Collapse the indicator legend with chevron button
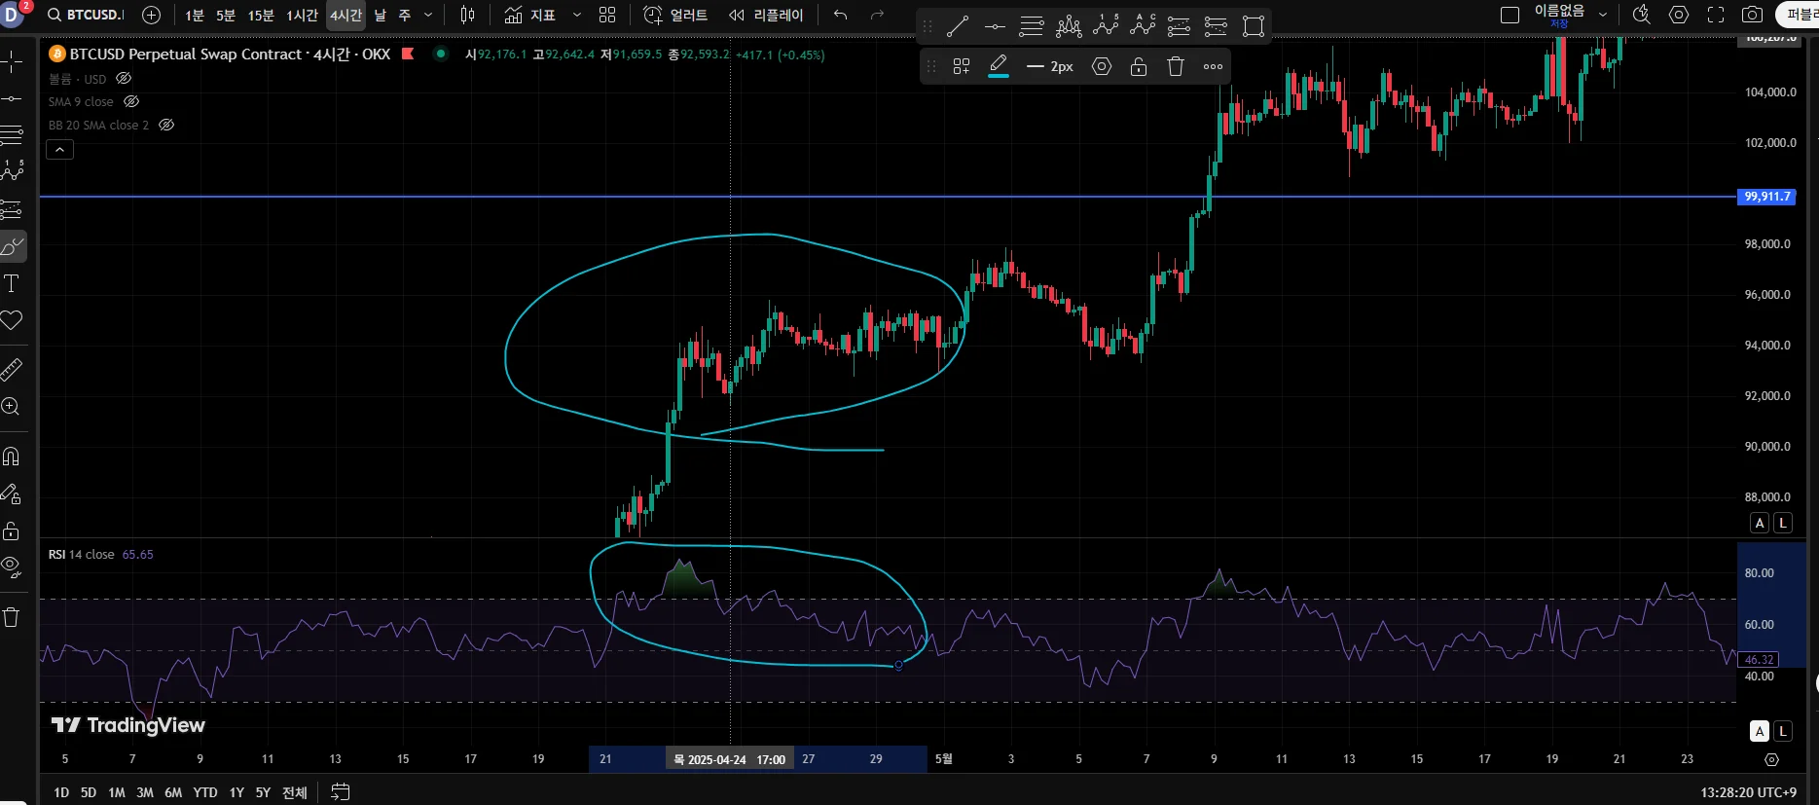The image size is (1819, 805). point(59,150)
